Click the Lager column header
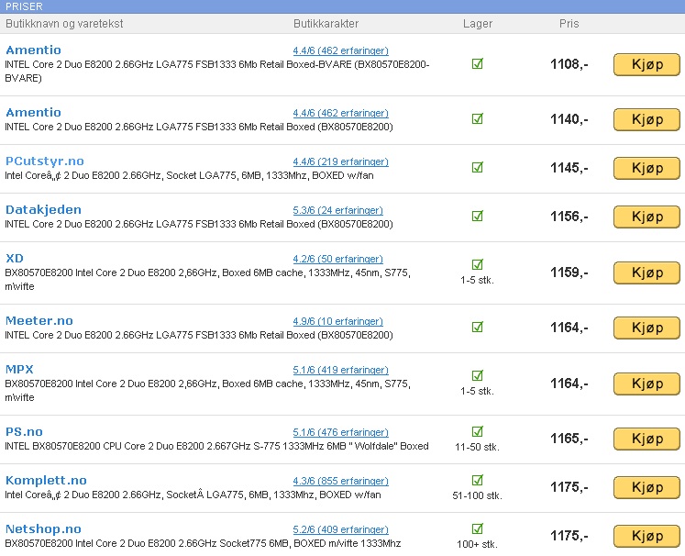 point(478,24)
